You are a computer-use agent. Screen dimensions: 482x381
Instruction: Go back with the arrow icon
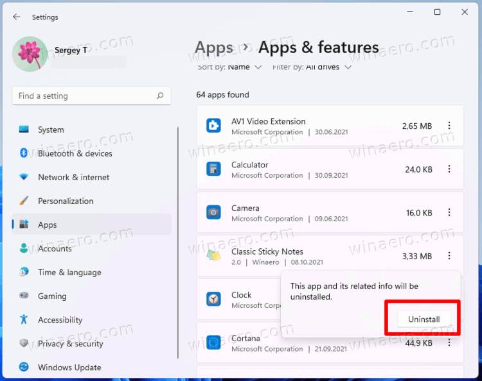pyautogui.click(x=17, y=17)
